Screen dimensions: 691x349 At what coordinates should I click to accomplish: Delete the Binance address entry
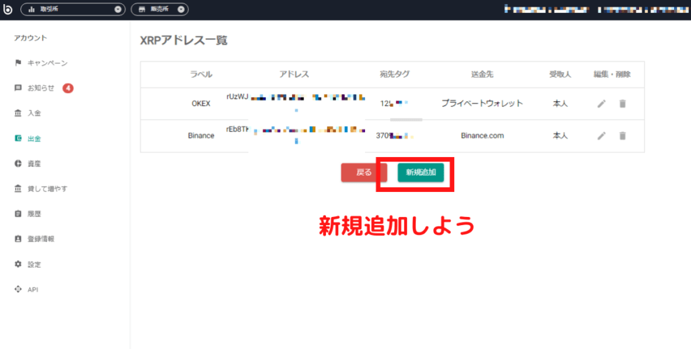point(622,136)
